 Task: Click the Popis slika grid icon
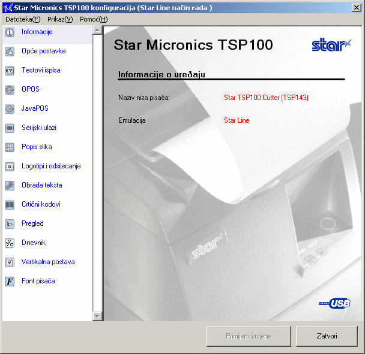(x=10, y=147)
